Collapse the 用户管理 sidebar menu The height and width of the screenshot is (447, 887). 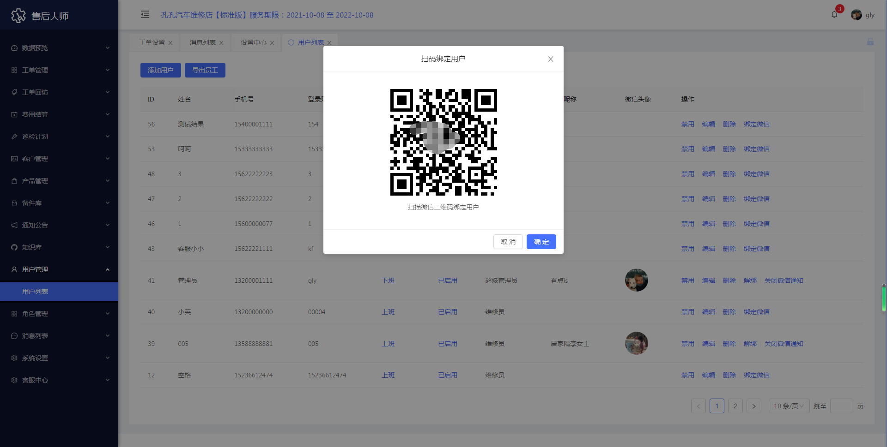point(59,269)
